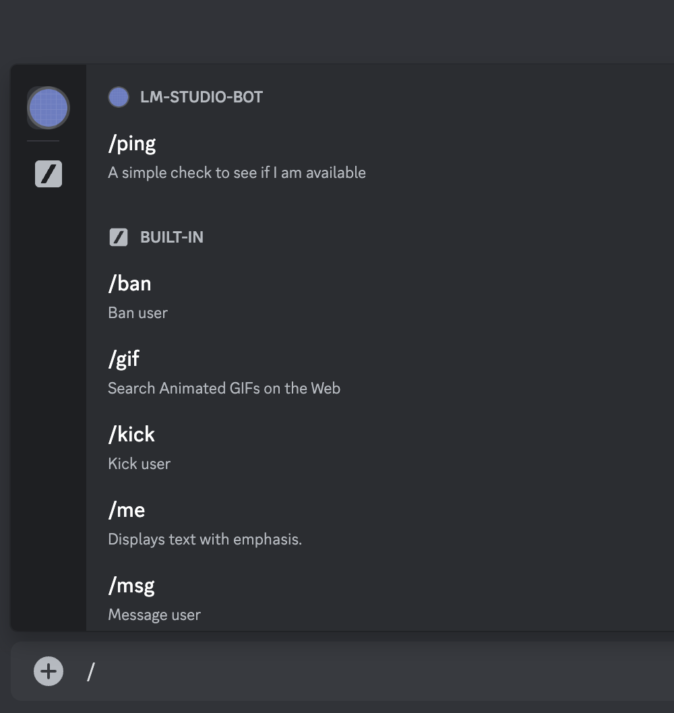Click the message input field
Screen dimensions: 674x713
[x=337, y=671]
